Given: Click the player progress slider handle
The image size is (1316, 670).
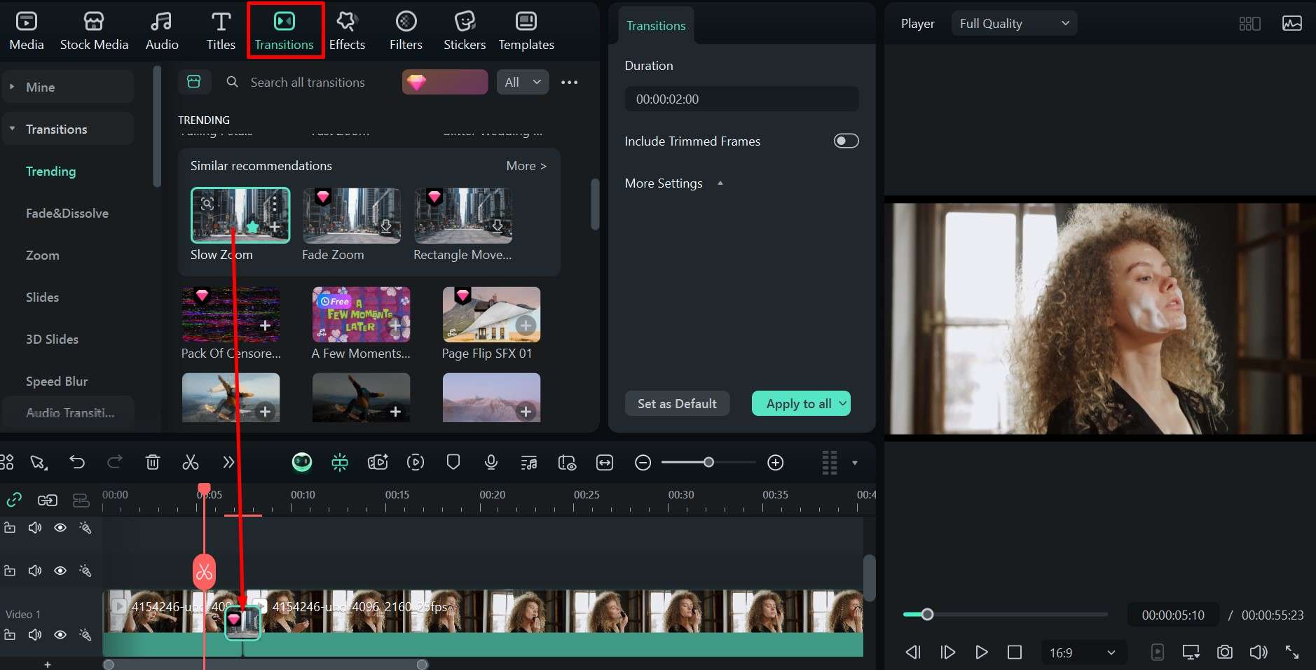Looking at the screenshot, I should [927, 615].
